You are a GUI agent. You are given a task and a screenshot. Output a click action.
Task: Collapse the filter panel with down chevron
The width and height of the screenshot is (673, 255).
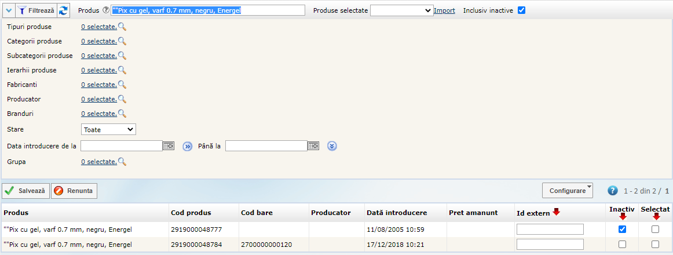[x=9, y=10]
